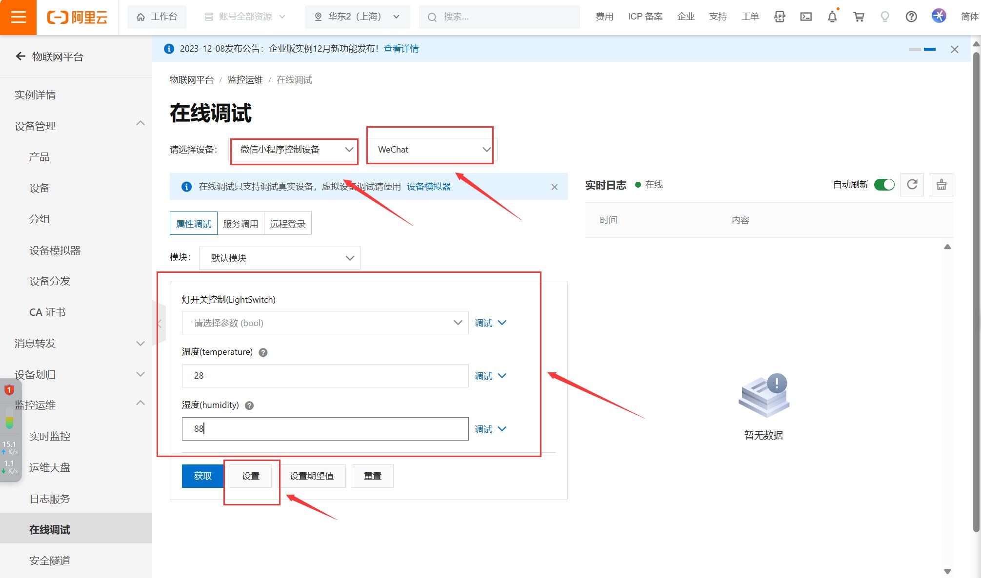The height and width of the screenshot is (578, 981).
Task: Open the shopping cart icon
Action: tap(859, 17)
